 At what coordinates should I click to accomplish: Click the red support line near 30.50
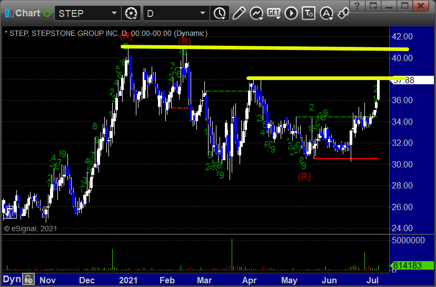(346, 159)
